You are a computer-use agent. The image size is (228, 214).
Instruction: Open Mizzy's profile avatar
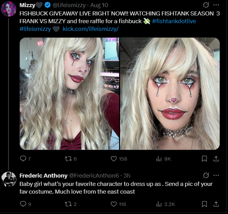click(9, 9)
